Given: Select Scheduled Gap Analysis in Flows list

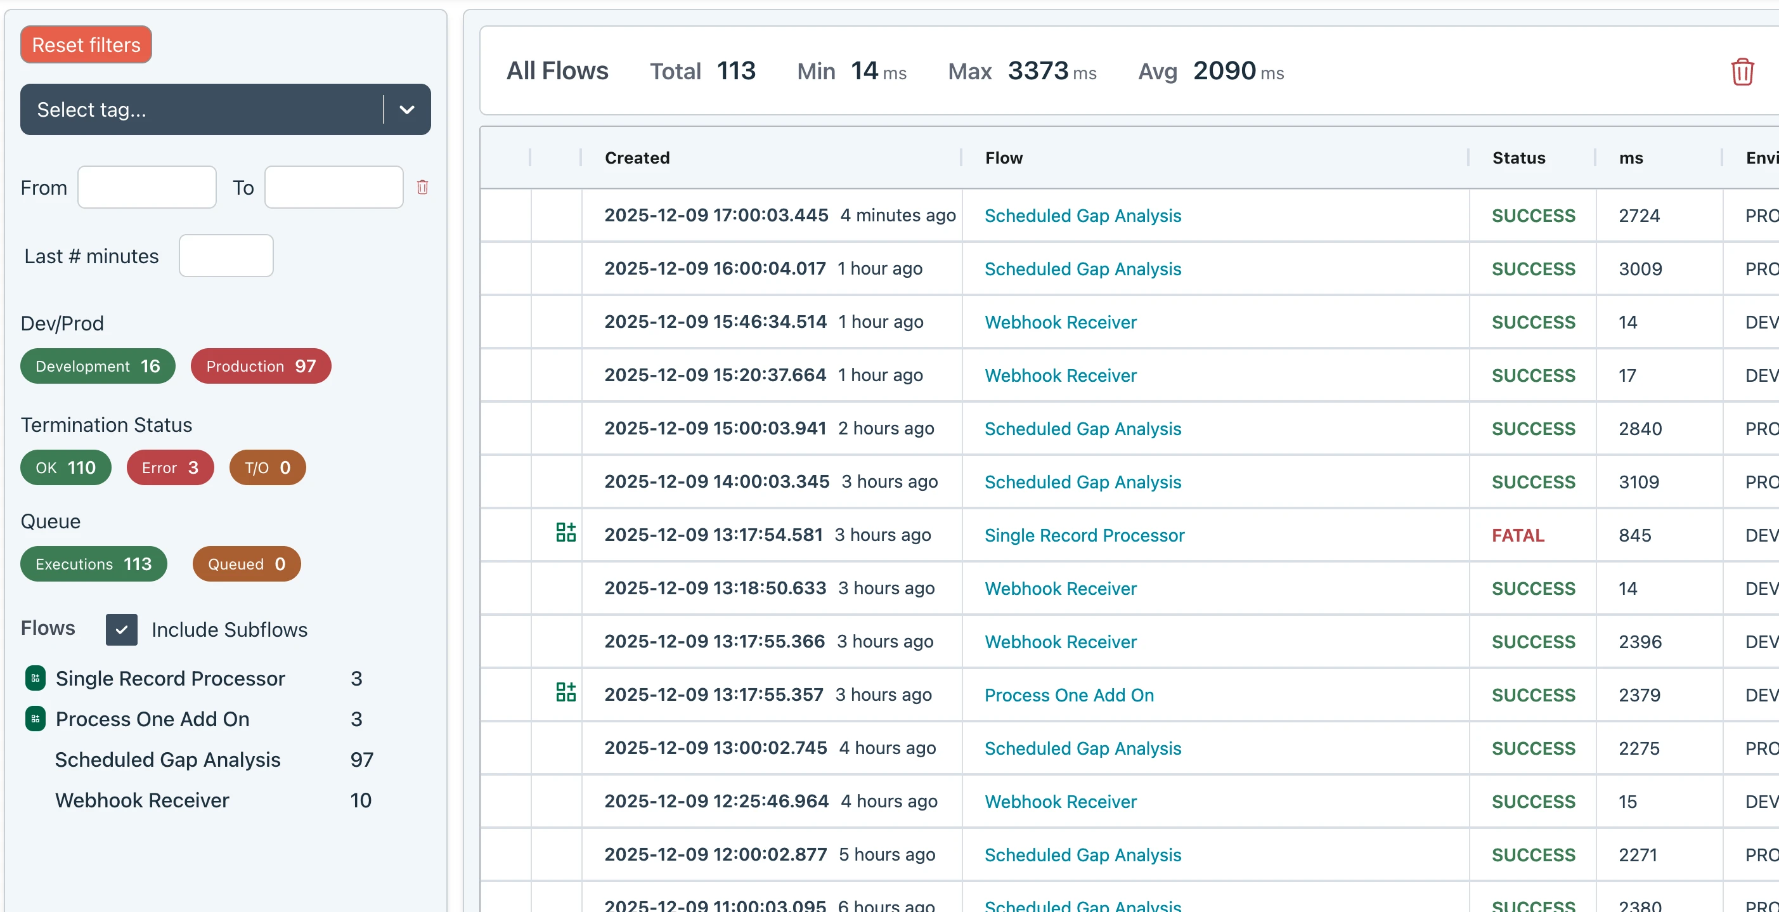Looking at the screenshot, I should coord(168,759).
